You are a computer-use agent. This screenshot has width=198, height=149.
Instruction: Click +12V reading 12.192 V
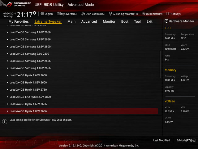(169, 111)
